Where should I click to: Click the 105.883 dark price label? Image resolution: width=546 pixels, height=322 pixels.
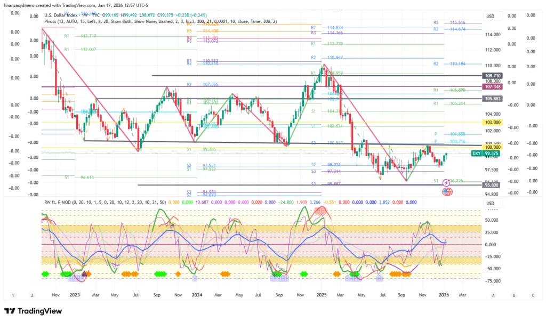coord(491,99)
